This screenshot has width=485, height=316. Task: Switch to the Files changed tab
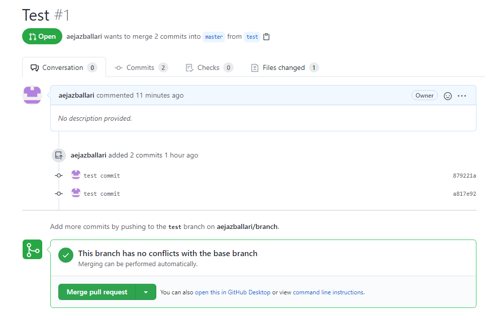click(284, 67)
